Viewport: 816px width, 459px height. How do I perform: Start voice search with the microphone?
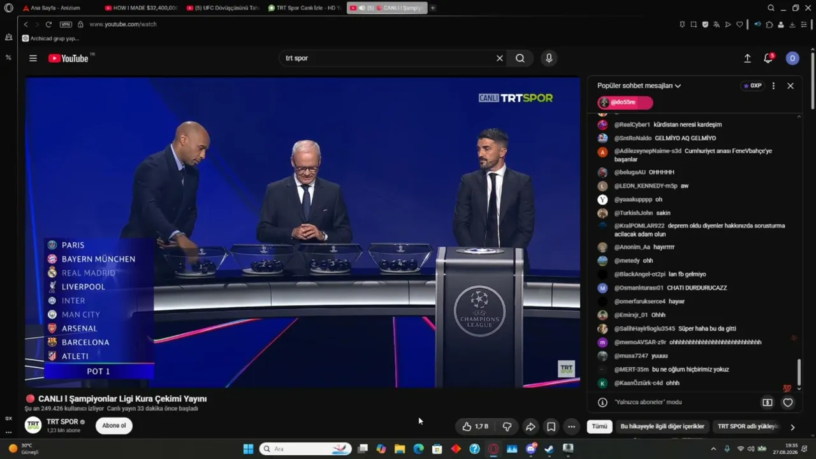(548, 58)
